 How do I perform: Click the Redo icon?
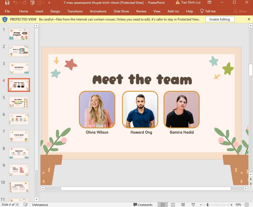[x=24, y=2]
